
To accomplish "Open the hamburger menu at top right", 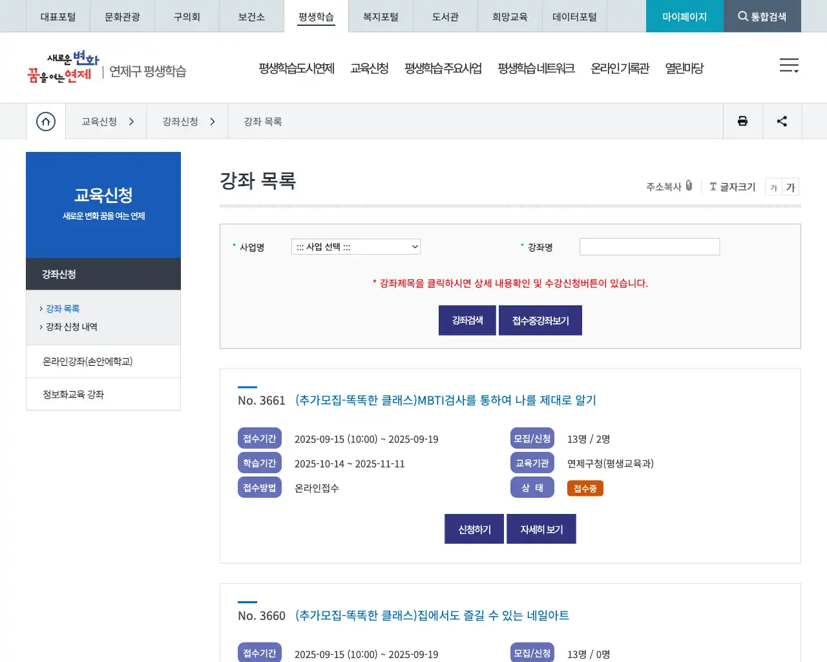I will [789, 65].
